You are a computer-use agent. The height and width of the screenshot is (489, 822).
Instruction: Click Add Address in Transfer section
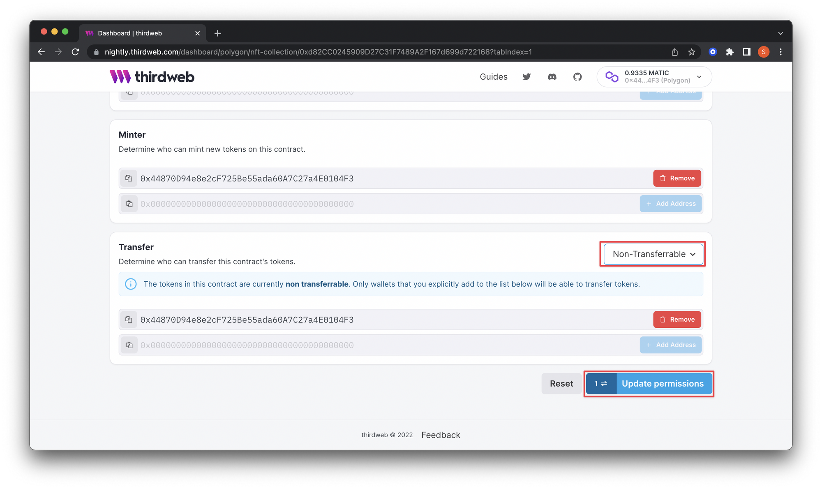click(x=670, y=345)
